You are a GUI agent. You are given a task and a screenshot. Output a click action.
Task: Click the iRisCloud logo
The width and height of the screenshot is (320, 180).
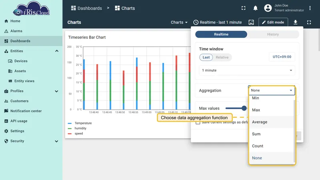click(31, 8)
